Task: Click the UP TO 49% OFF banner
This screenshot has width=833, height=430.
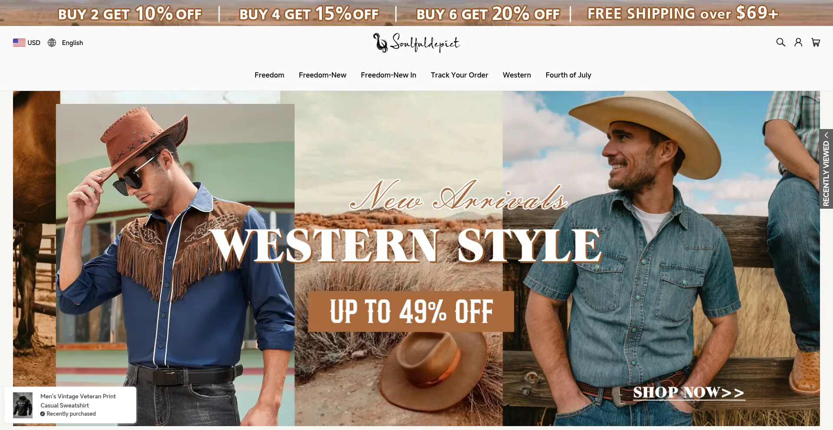Action: [411, 311]
